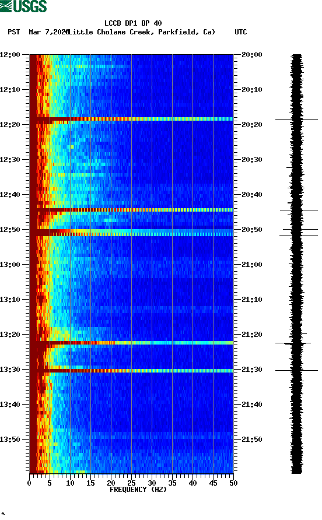
Task: Click the seismogram waveform spike near 21:30 UTC
Action: click(x=296, y=370)
